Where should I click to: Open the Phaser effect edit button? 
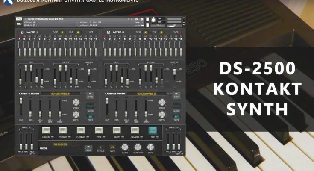[x=64, y=130]
